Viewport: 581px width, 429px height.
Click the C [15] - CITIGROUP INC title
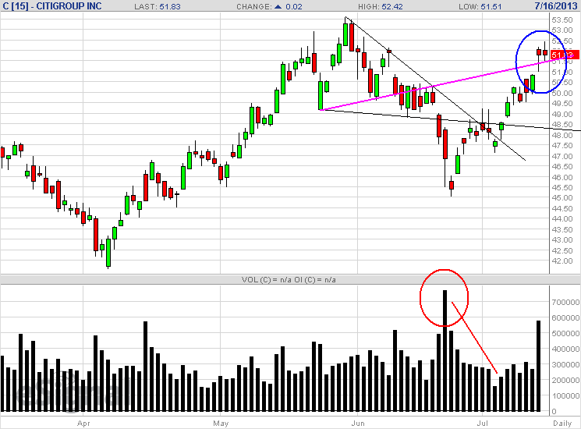[x=52, y=6]
